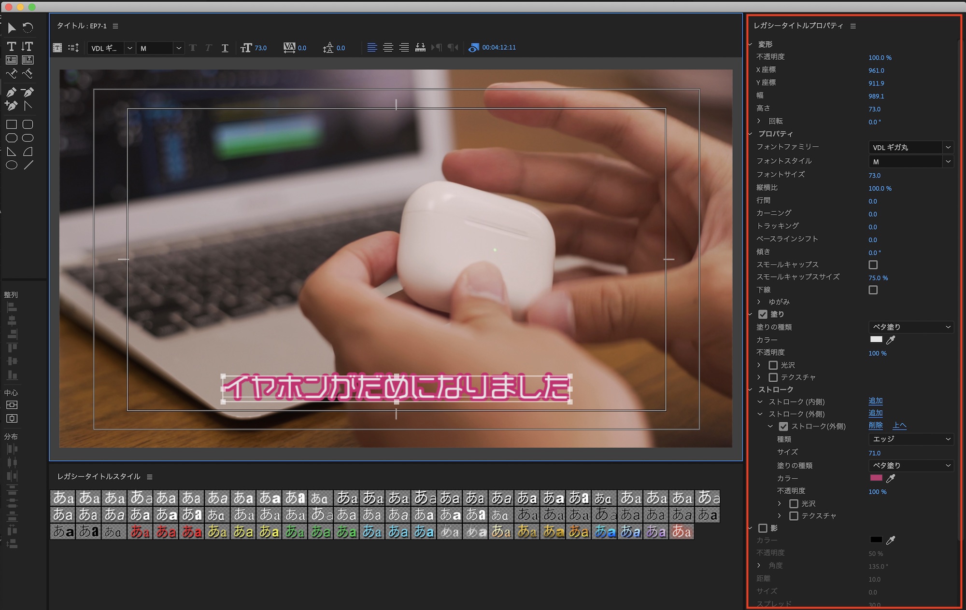The height and width of the screenshot is (610, 966).
Task: Expand the ゆがみ distortion section
Action: point(759,302)
